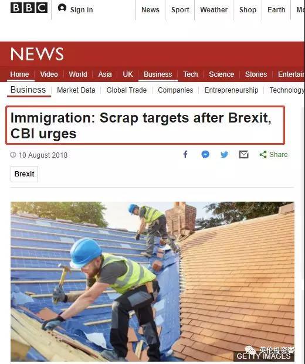Switch to the Science tab
Screen dimensions: 305x364
[221, 74]
